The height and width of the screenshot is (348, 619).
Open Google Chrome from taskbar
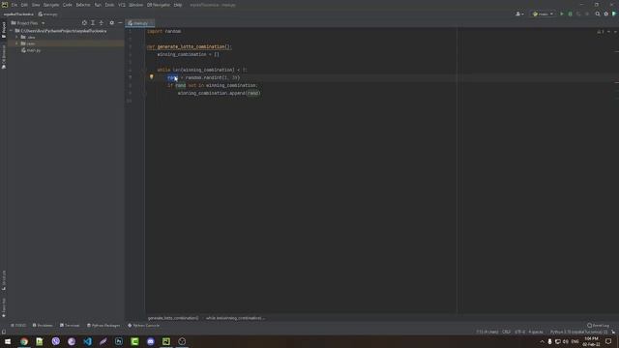[23, 341]
